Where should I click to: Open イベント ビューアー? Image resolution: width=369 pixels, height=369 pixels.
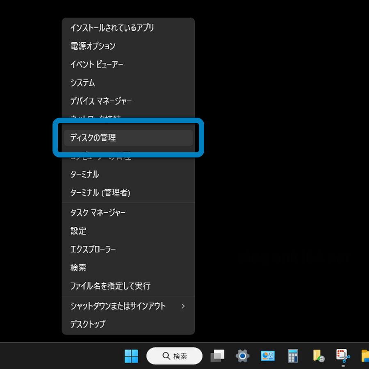pyautogui.click(x=97, y=64)
